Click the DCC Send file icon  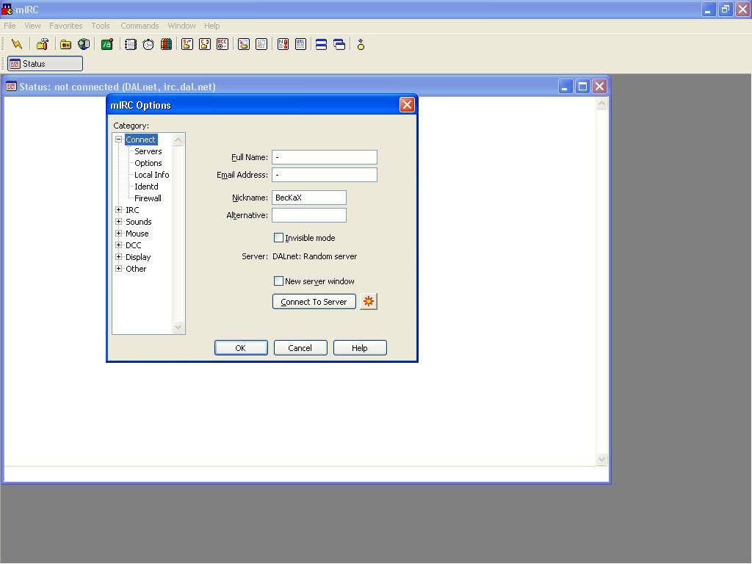tap(187, 44)
